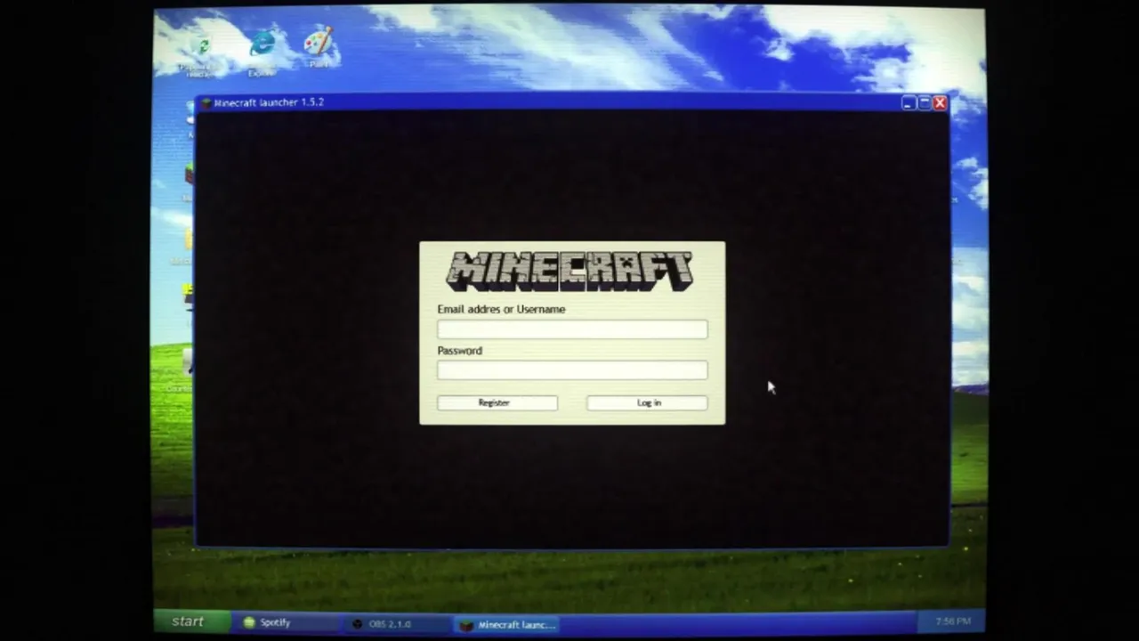Click the Email address or Username field

572,329
